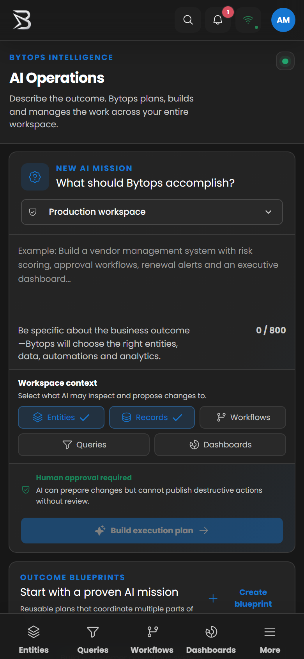This screenshot has height=659, width=304.
Task: Toggle the Dashboards context chip
Action: pyautogui.click(x=220, y=445)
